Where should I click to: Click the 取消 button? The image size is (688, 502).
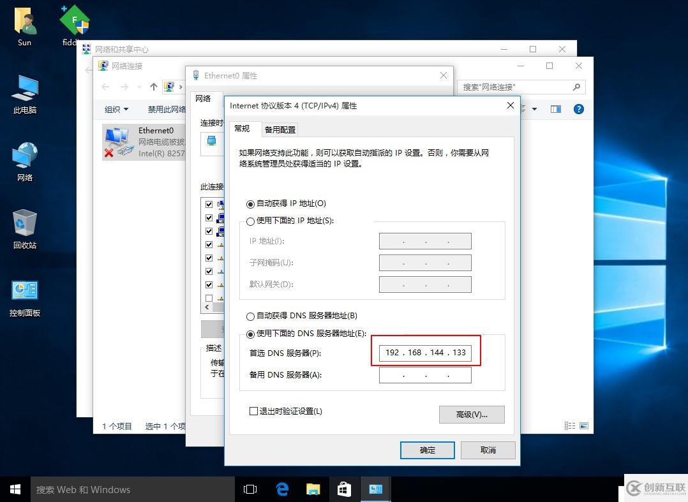(488, 450)
